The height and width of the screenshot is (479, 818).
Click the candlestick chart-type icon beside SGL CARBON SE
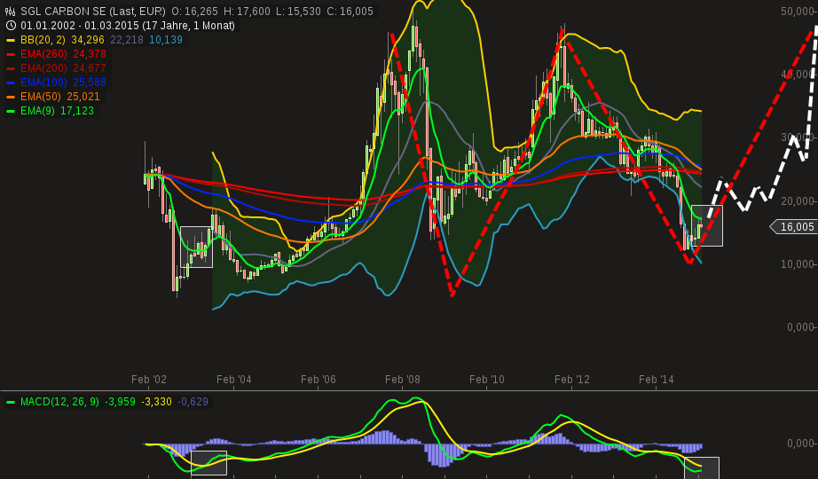coord(11,12)
